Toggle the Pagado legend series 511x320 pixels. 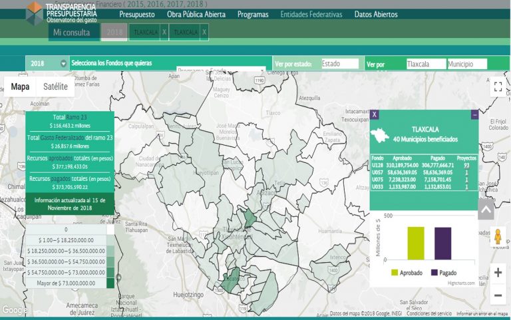444,273
